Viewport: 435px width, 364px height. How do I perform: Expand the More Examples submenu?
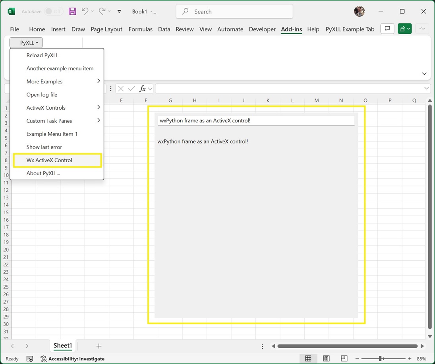point(57,81)
